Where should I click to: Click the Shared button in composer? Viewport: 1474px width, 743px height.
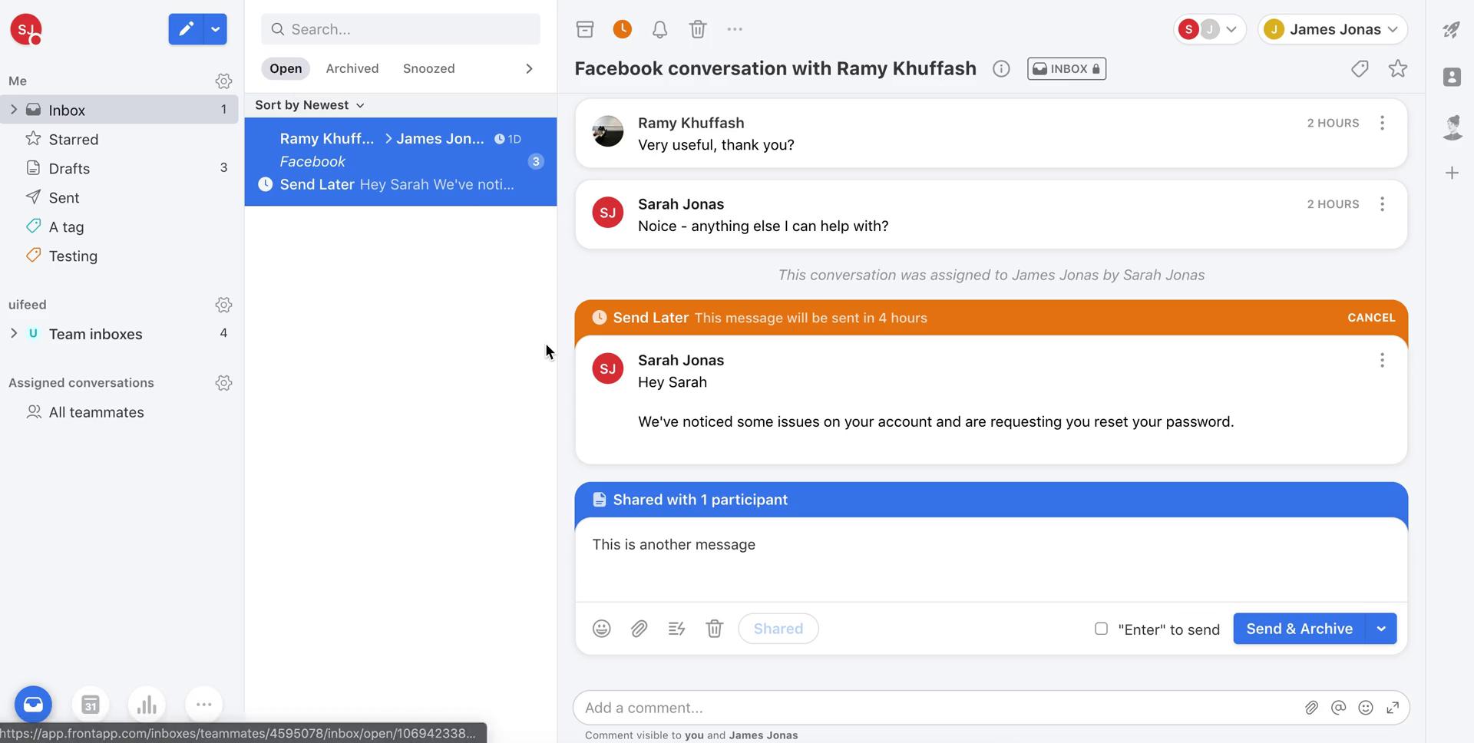point(778,629)
